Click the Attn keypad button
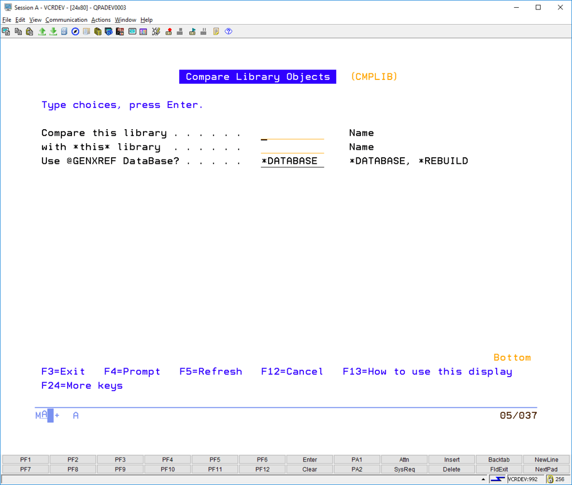The width and height of the screenshot is (572, 485). click(404, 459)
